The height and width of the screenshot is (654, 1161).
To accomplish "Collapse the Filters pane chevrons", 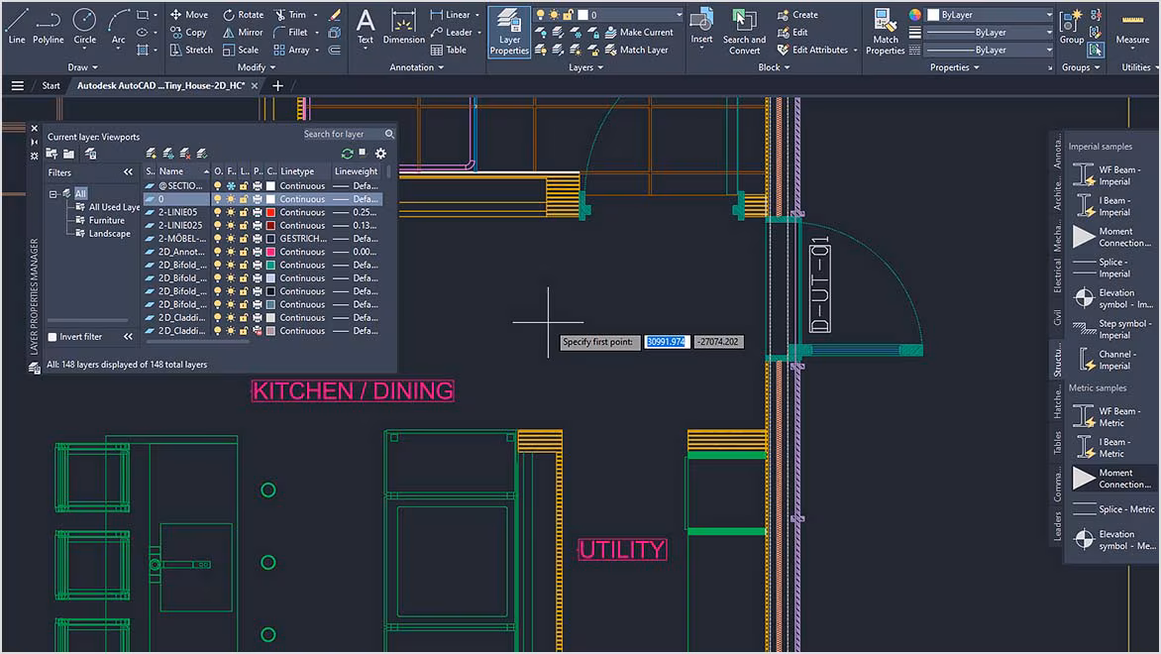I will 128,172.
